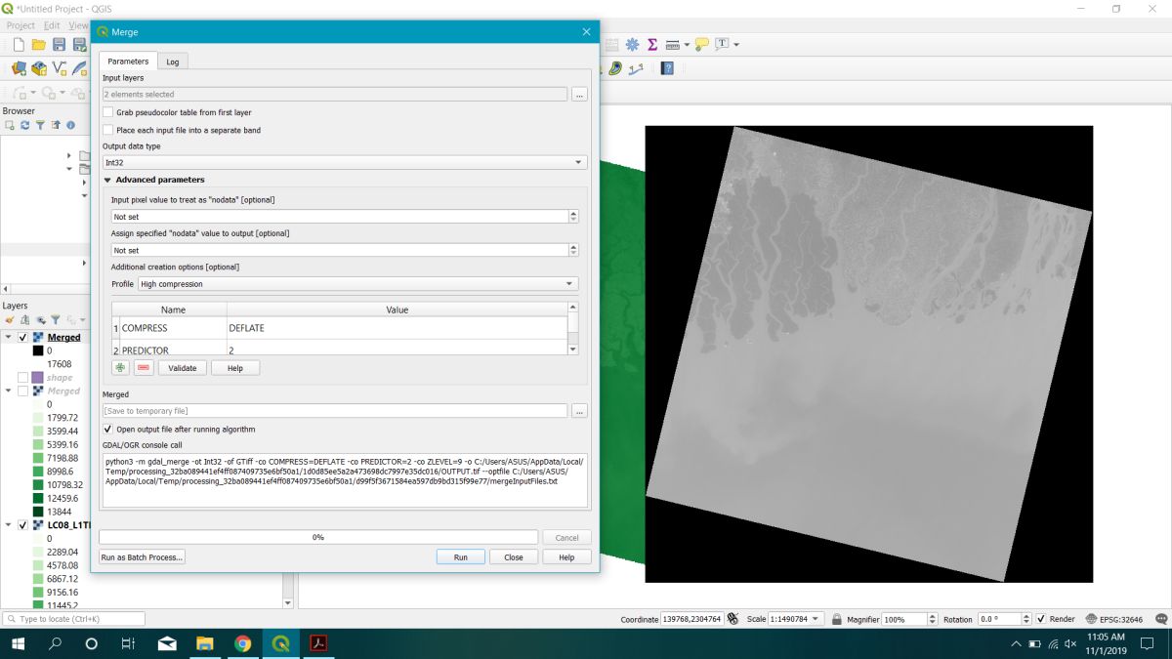Viewport: 1172px width, 659px height.
Task: Click the Browser filter funnel icon
Action: point(40,125)
